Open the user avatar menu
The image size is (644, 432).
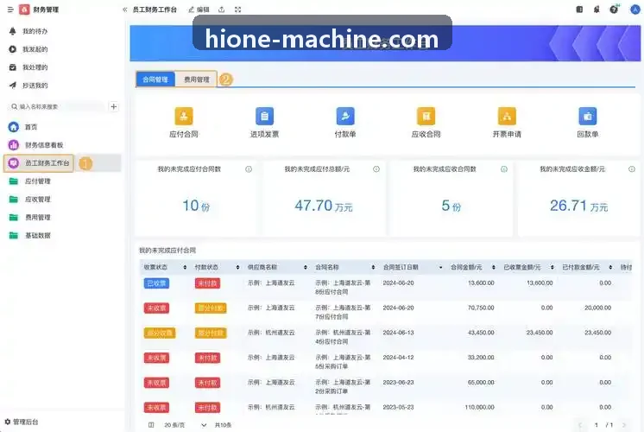(635, 10)
